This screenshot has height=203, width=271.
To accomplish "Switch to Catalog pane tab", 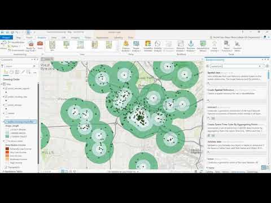I will pyautogui.click(x=209, y=172).
